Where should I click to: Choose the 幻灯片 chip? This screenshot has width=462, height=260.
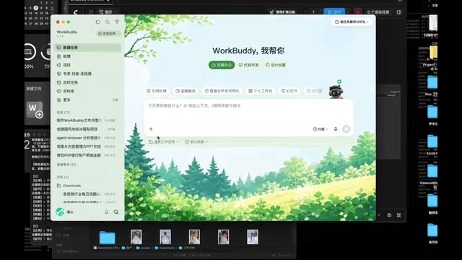[289, 91]
